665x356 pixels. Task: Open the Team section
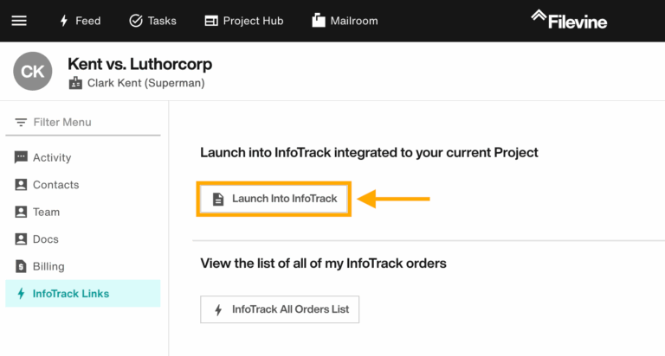tap(83, 212)
